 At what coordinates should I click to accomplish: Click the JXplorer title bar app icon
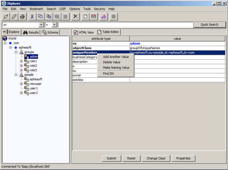coord(4,4)
